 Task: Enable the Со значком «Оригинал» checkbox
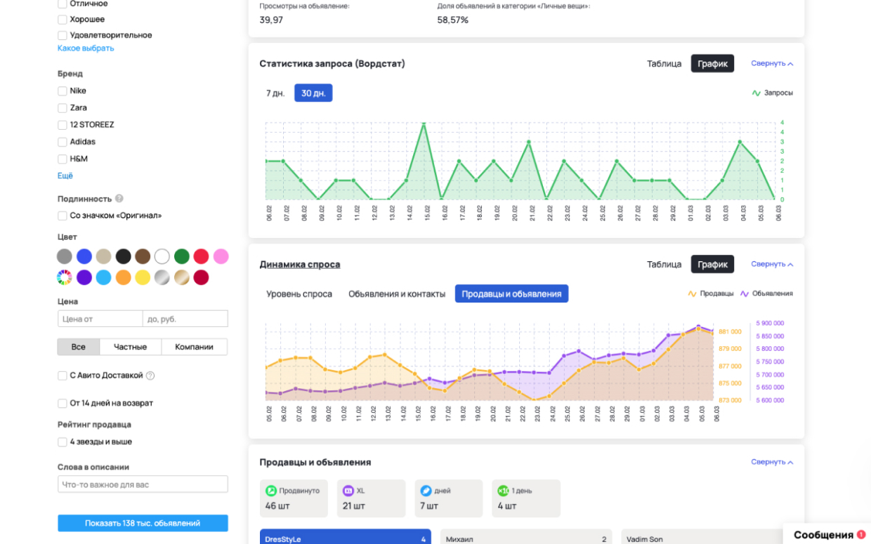(x=63, y=216)
